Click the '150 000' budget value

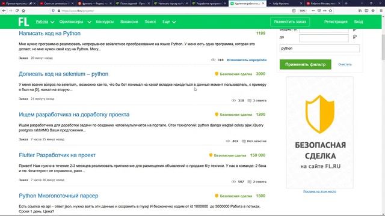click(x=257, y=155)
